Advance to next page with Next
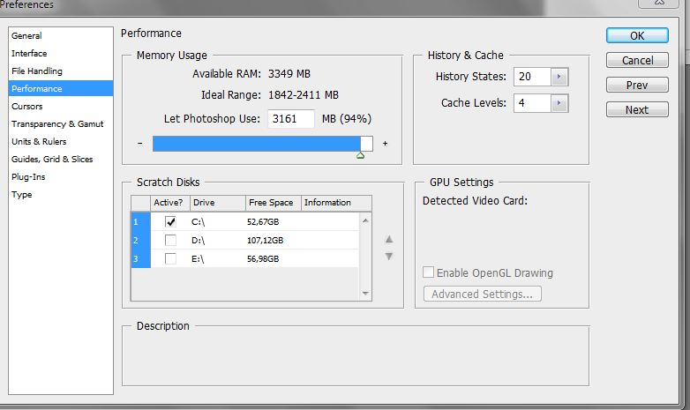The image size is (690, 410). point(637,109)
